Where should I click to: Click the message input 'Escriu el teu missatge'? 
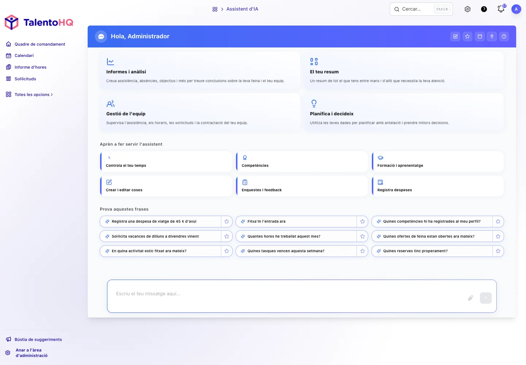pos(287,296)
